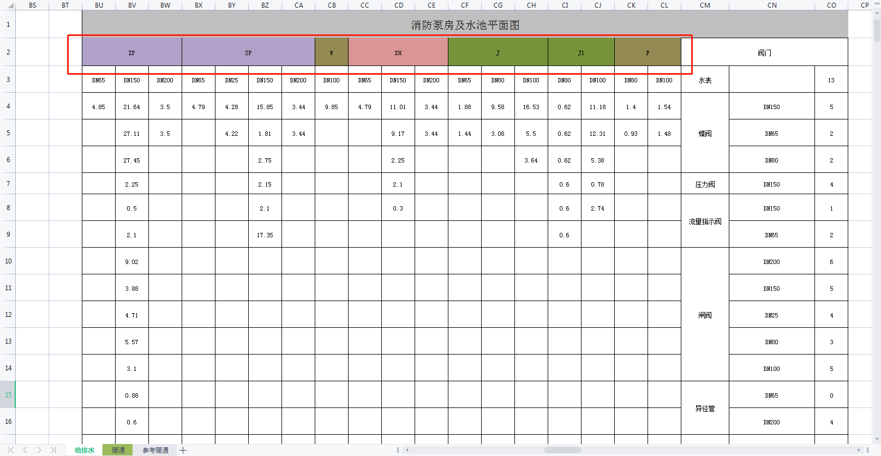881x456 pixels.
Task: Click the cell with value 5.38
Action: pos(598,160)
